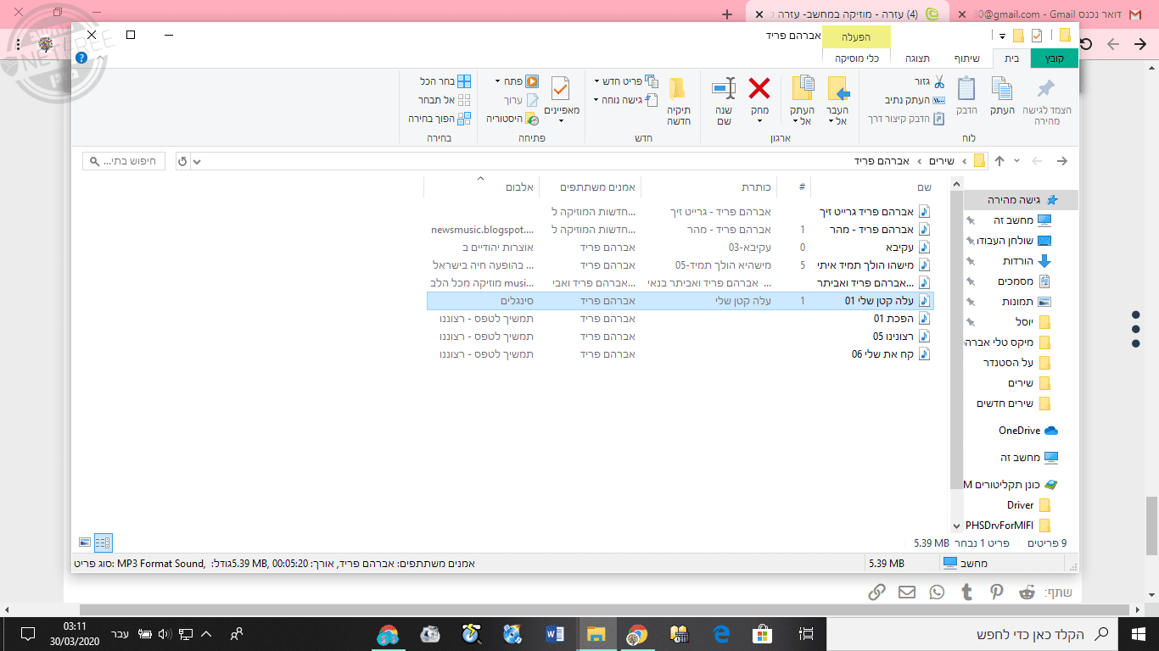Share via Reddit icon in browser page
Viewport: 1159px width, 651px height.
click(1027, 593)
